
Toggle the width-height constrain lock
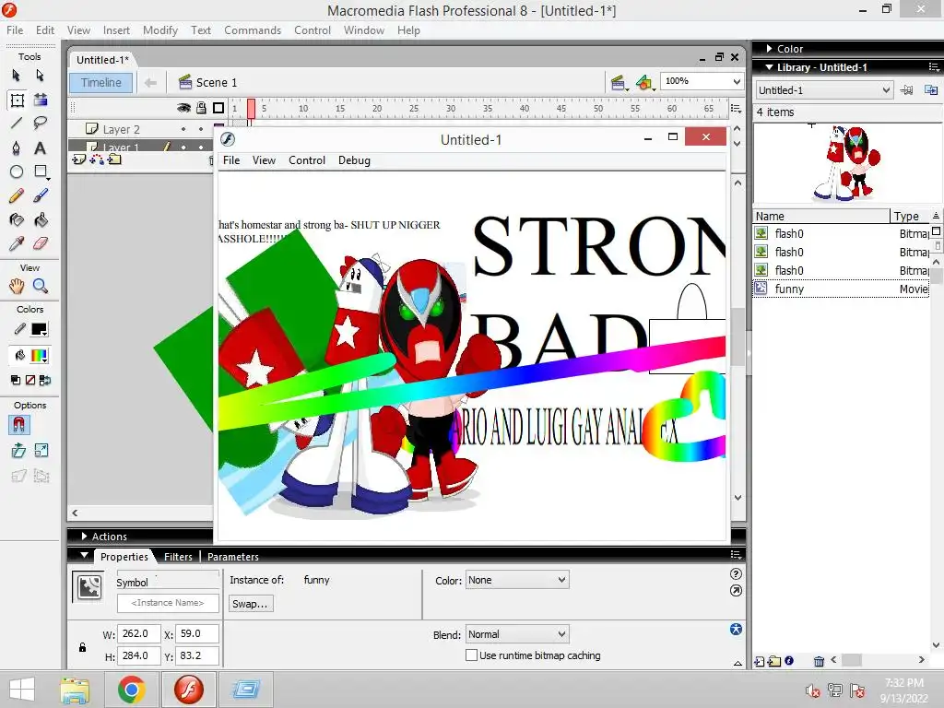[82, 647]
